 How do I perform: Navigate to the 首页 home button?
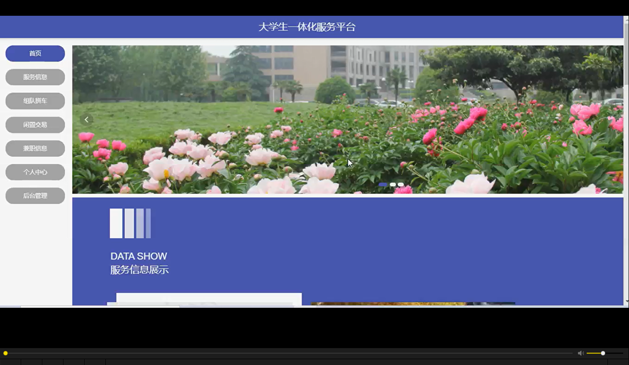coord(35,53)
